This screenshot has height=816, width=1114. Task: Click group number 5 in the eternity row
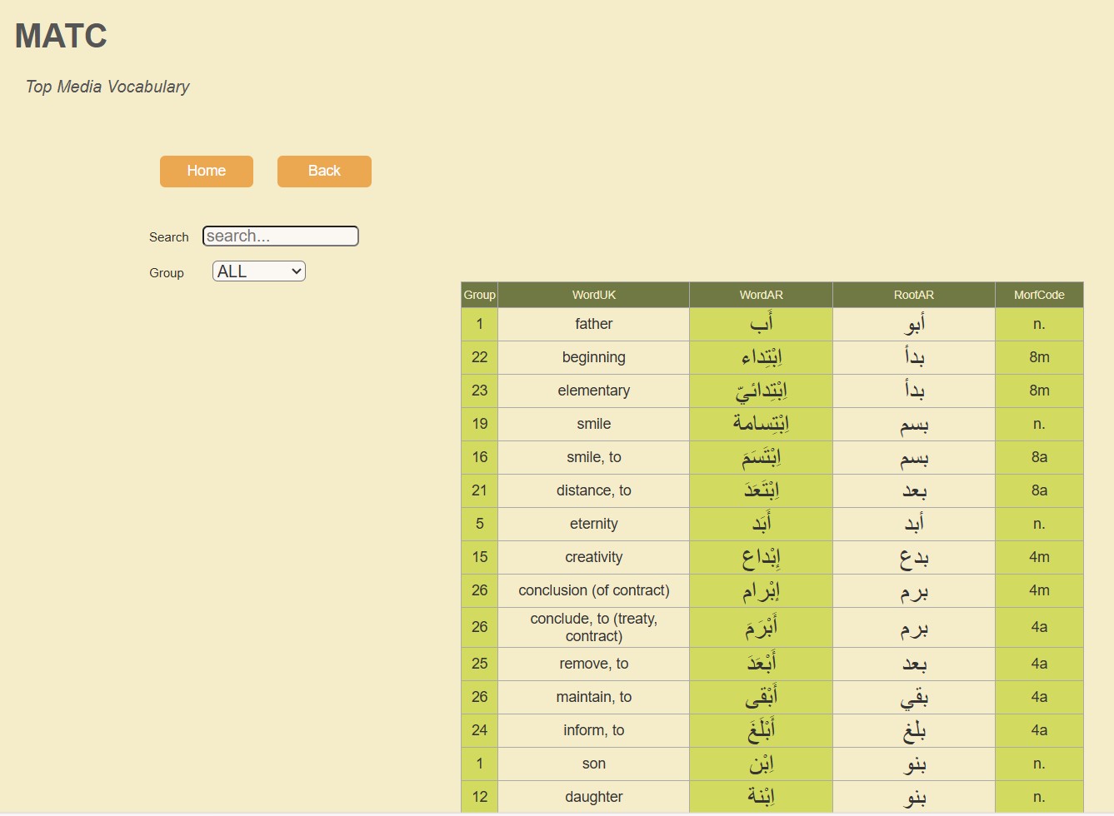click(479, 524)
